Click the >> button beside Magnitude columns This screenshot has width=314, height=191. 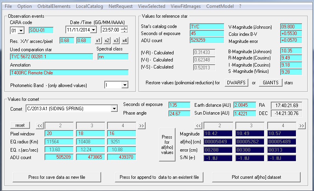click(x=301, y=126)
